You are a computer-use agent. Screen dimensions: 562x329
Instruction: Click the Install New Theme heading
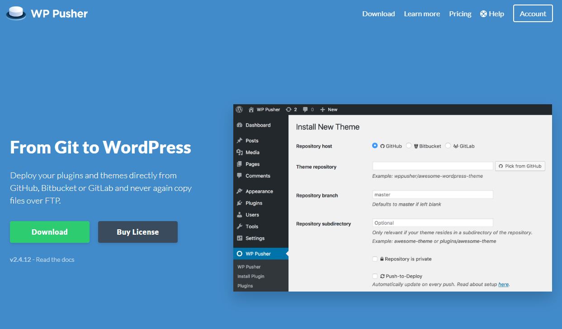click(x=328, y=127)
